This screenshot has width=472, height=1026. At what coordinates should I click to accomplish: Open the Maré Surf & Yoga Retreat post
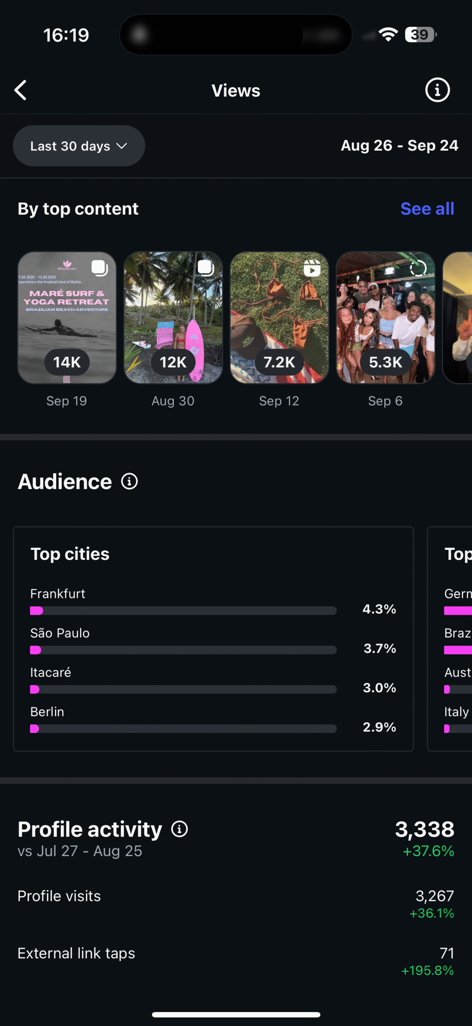pos(67,317)
